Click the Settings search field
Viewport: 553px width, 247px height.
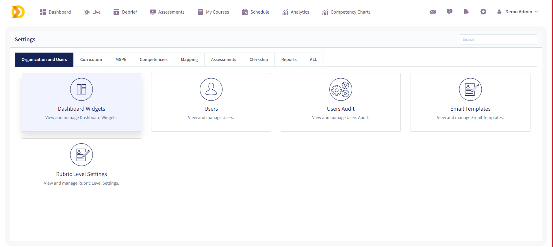pos(498,40)
